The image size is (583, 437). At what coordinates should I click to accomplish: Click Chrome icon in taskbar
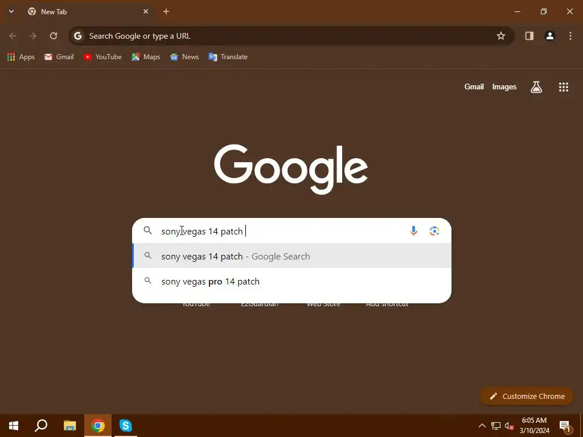click(98, 426)
